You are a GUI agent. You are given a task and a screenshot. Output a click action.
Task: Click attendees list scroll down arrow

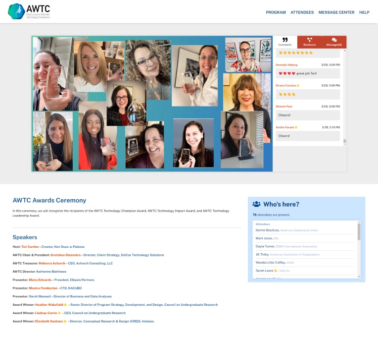tap(359, 277)
